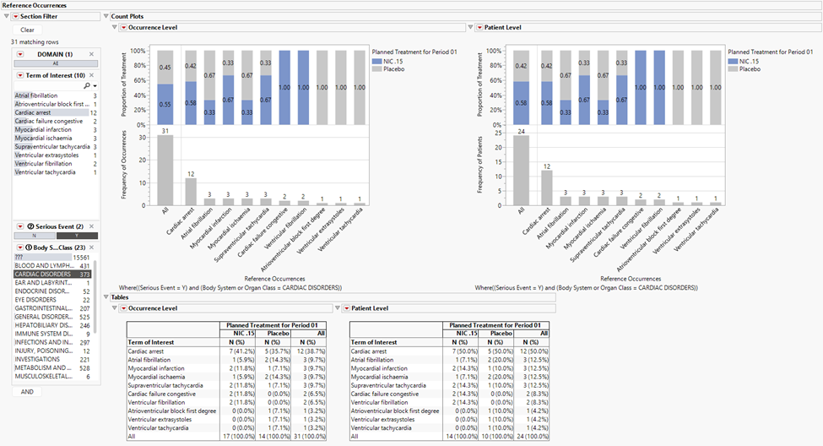This screenshot has height=446, width=823.
Task: Select BLOOD AND LYMPH body system row
Action: [52, 266]
